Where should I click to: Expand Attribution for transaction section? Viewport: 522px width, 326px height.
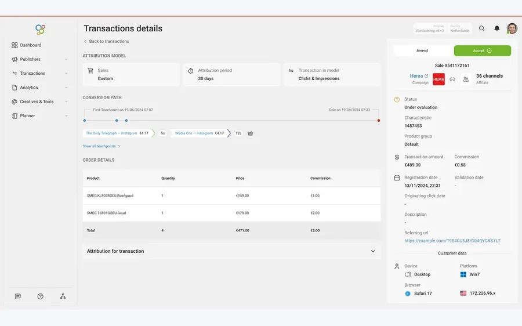pyautogui.click(x=231, y=251)
